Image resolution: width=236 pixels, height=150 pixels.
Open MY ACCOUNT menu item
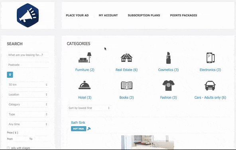click(108, 15)
